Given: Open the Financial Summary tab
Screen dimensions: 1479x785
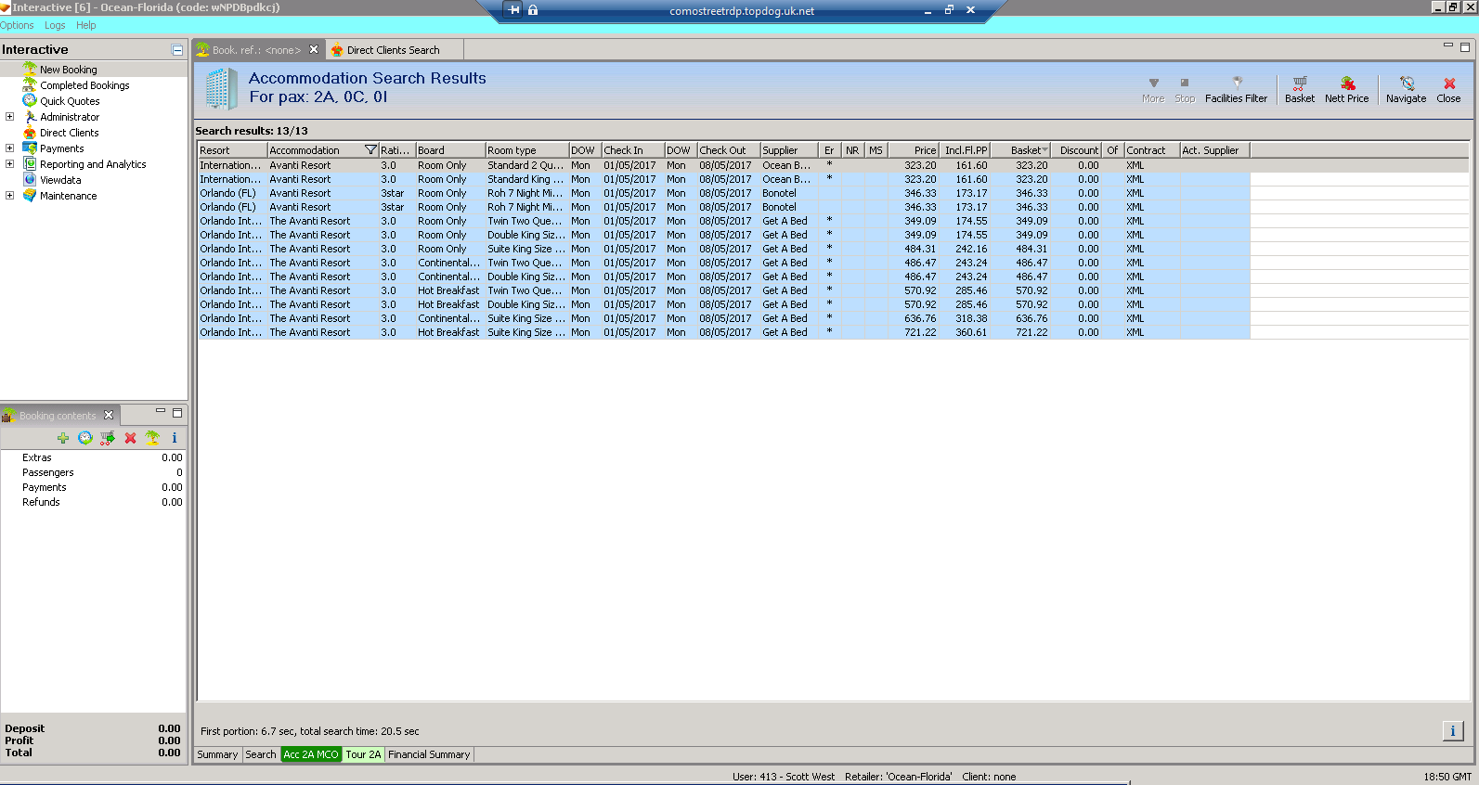Looking at the screenshot, I should pos(429,754).
